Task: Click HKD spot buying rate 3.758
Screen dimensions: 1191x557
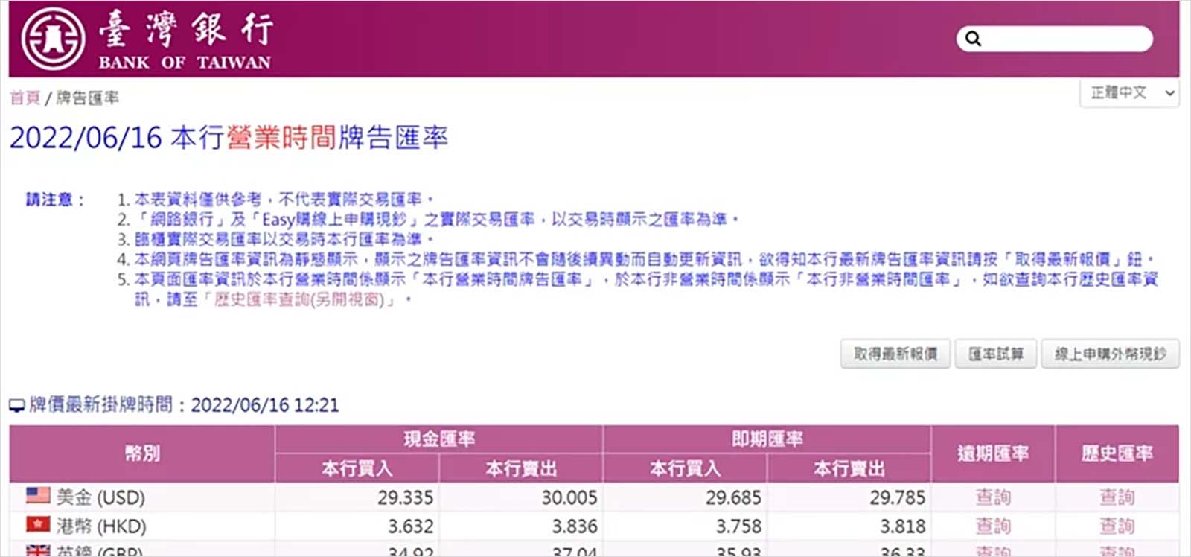Action: (739, 526)
